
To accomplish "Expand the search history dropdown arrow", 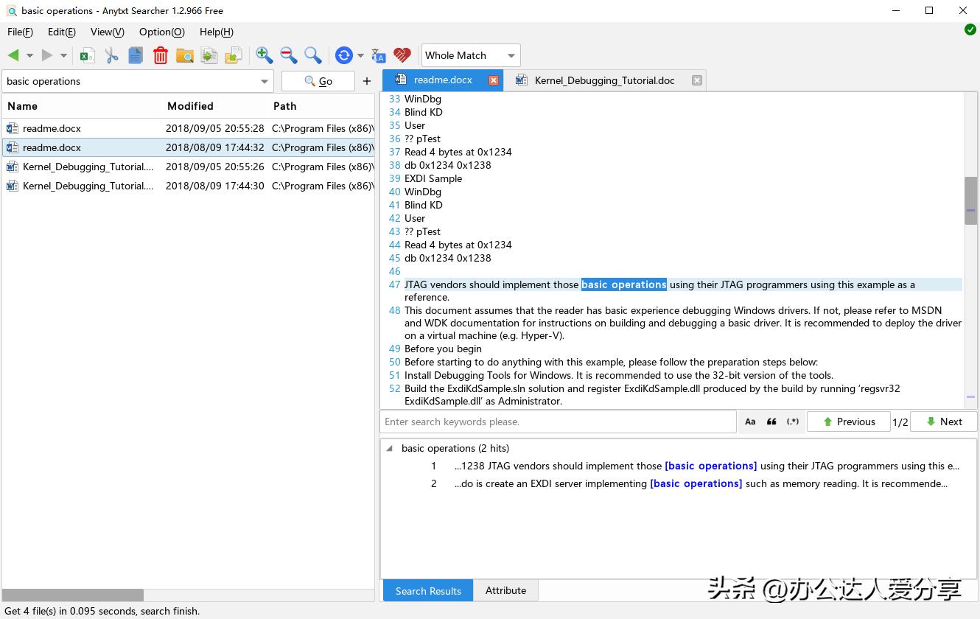I will 264,81.
